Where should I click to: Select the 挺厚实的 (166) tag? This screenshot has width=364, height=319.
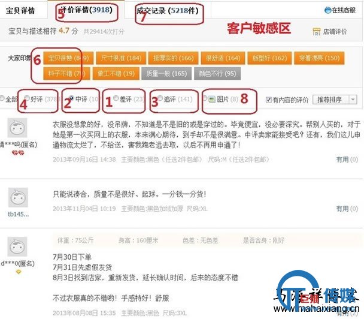(x=174, y=58)
